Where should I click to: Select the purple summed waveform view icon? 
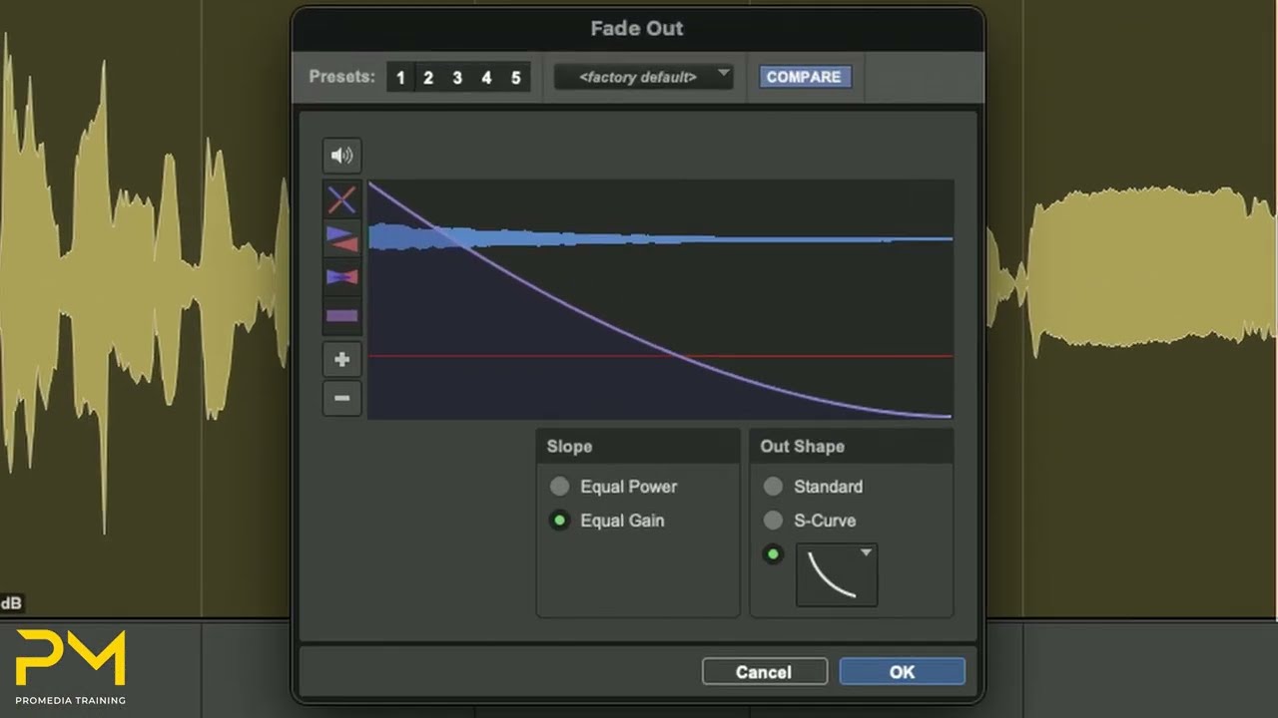click(341, 315)
